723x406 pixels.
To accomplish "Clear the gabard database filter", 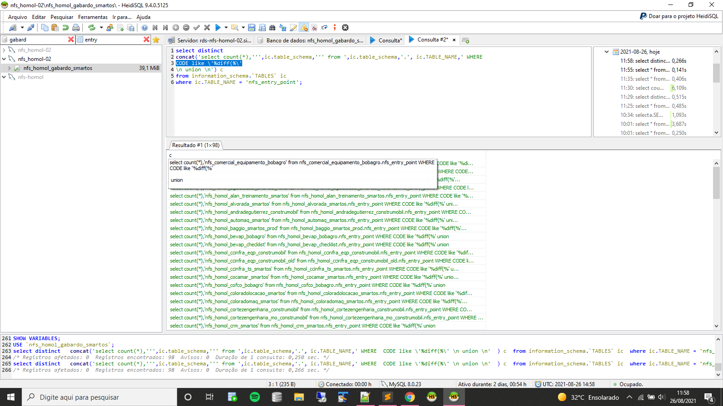I will coord(71,40).
